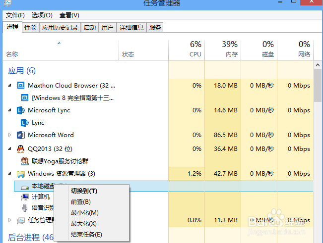The height and width of the screenshot is (243, 323).
Task: Sort by the 内存 column header
Action: coord(223,50)
